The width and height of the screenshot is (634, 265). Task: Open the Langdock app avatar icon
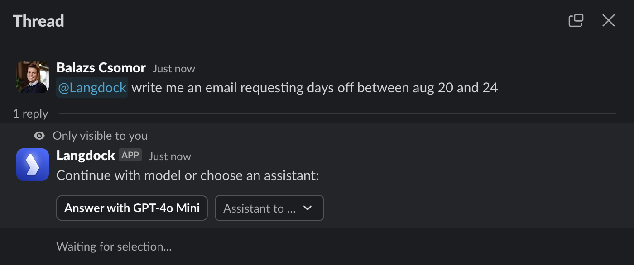pos(33,165)
